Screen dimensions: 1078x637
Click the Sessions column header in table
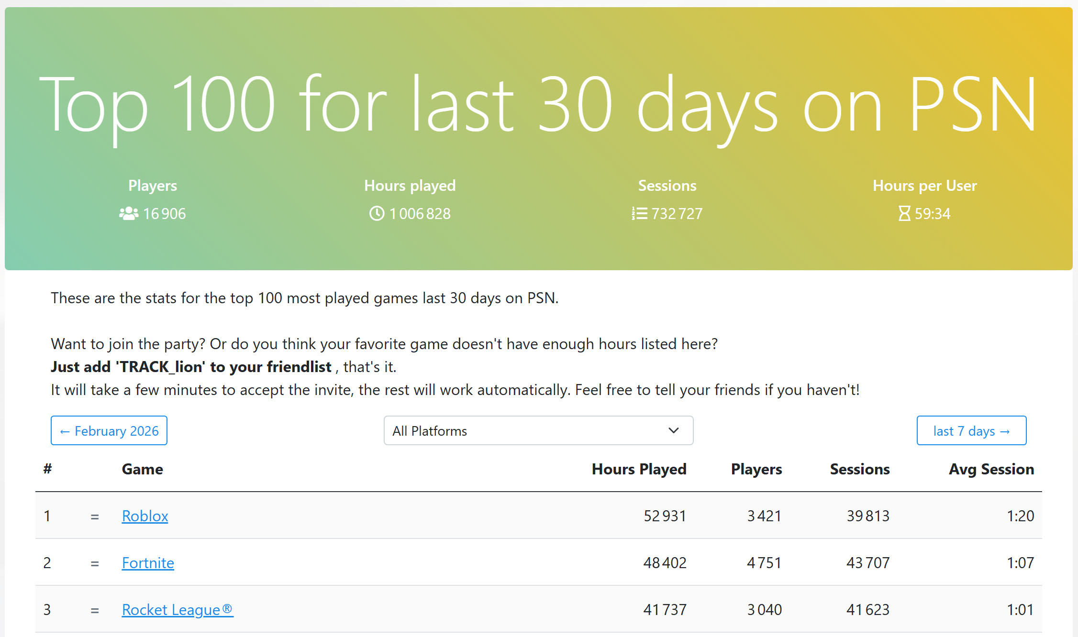coord(859,469)
